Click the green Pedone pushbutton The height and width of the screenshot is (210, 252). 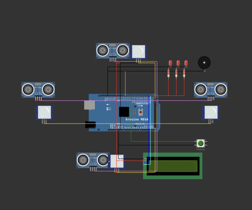pyautogui.click(x=201, y=143)
